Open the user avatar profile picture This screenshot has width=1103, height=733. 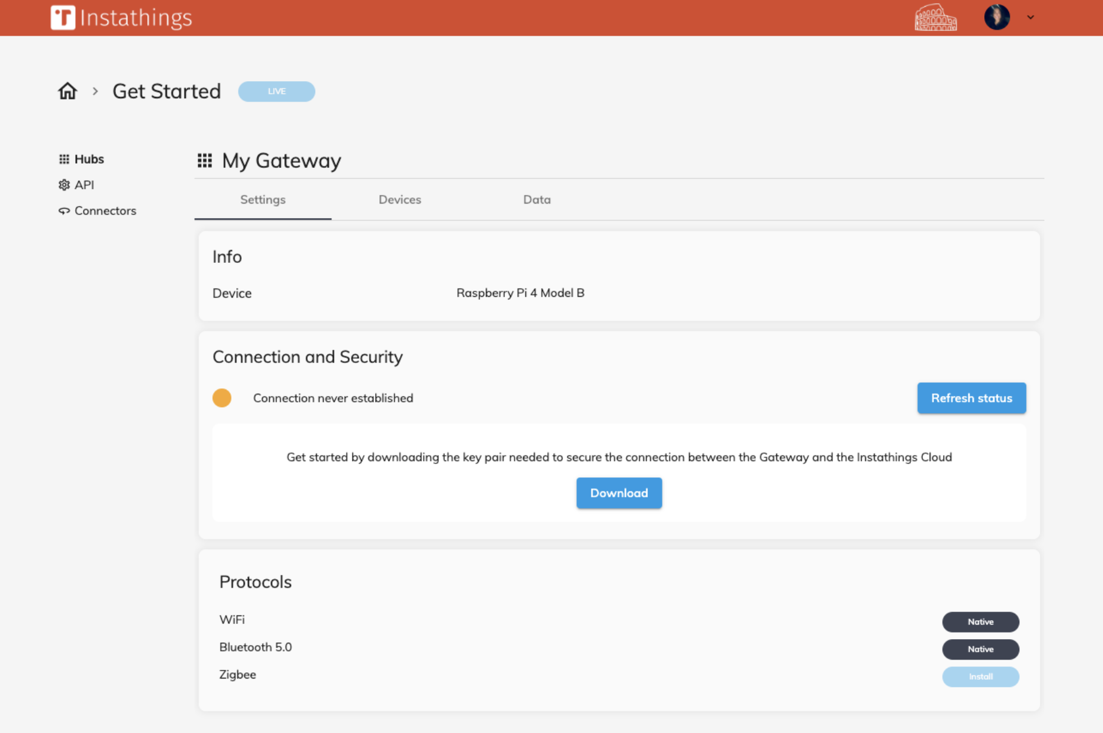tap(997, 17)
